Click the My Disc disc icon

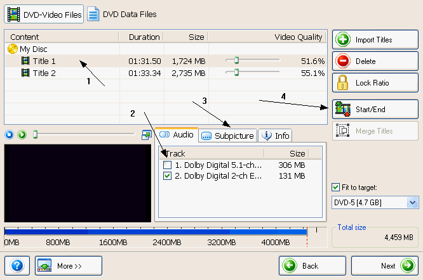pos(13,49)
